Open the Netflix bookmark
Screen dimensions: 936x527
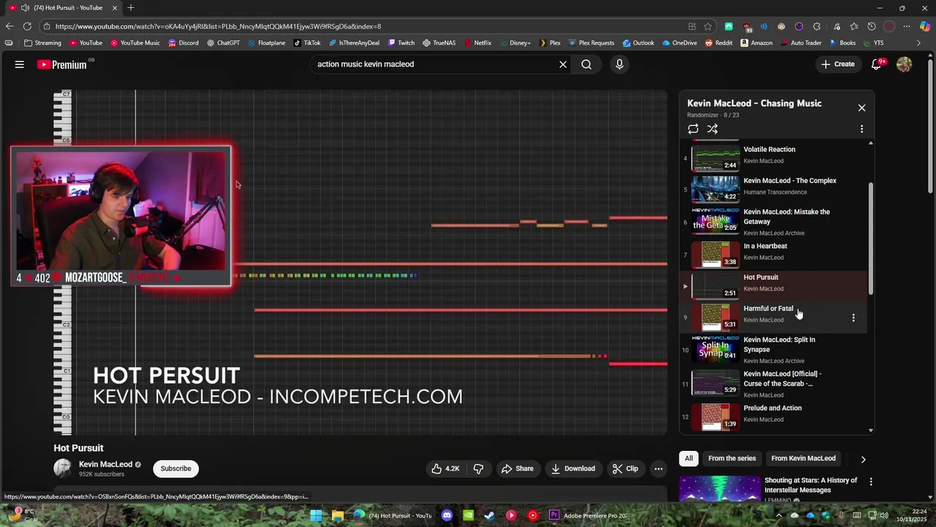(x=478, y=43)
